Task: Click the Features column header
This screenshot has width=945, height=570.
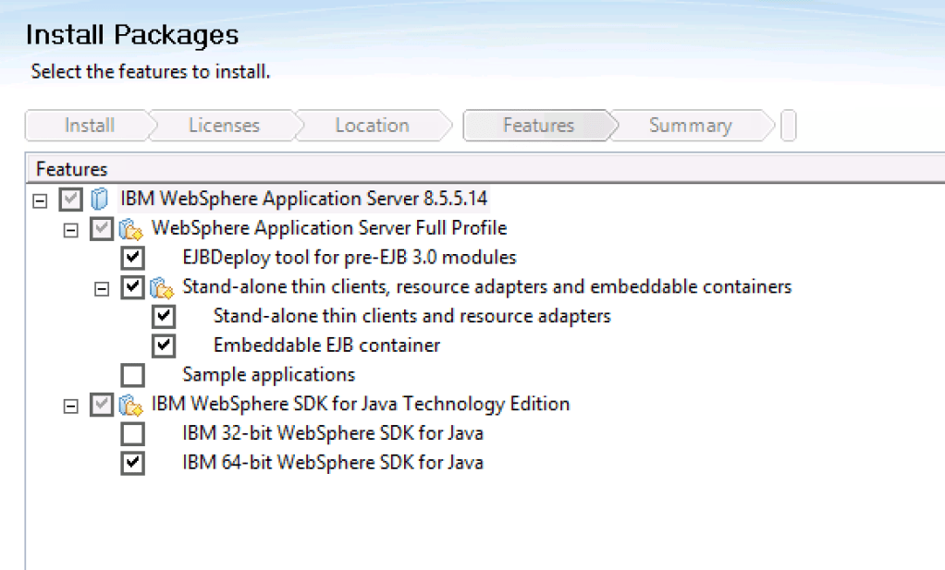Action: tap(72, 169)
